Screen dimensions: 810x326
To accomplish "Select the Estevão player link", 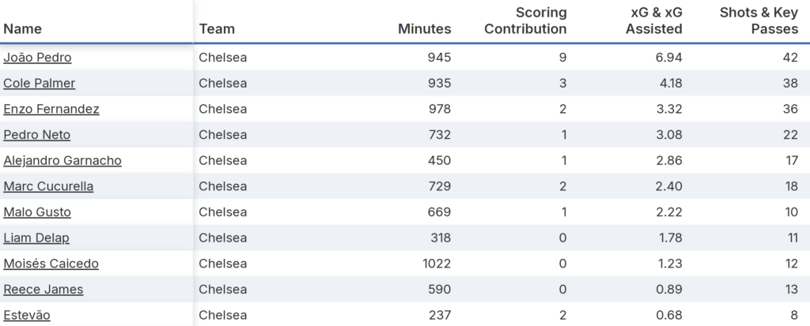I will [x=27, y=315].
